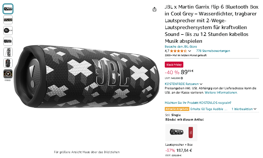The width and height of the screenshot is (263, 158).
Task: Click the main JBL speaker image
Action: pos(87,76)
